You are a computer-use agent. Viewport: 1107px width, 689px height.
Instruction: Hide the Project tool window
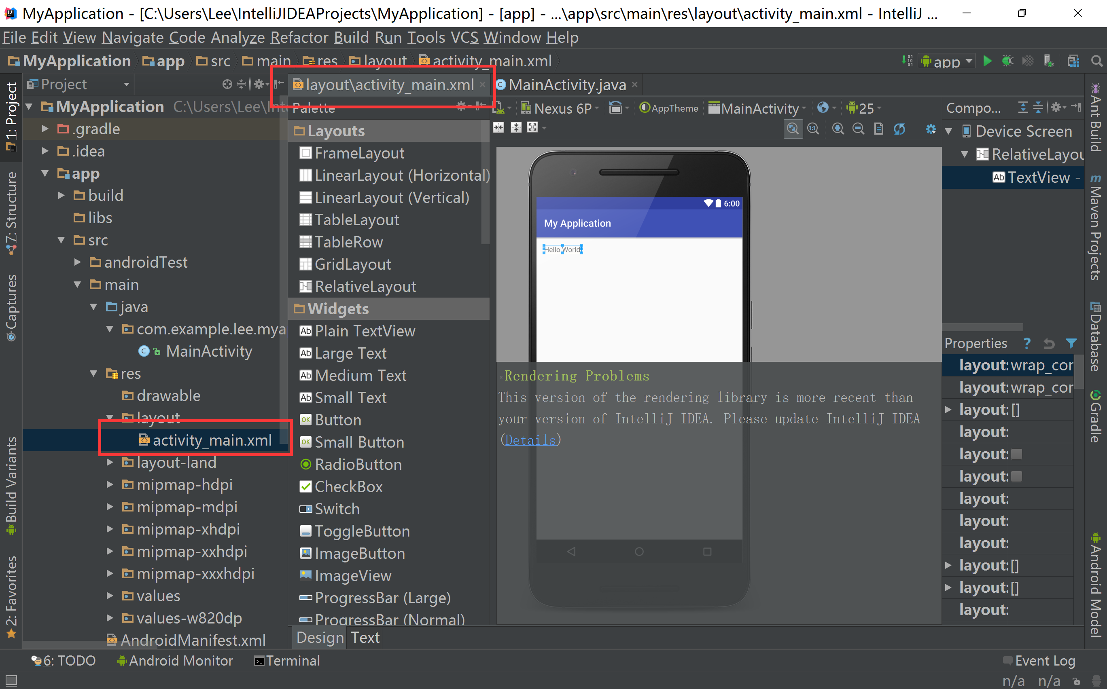point(279,84)
